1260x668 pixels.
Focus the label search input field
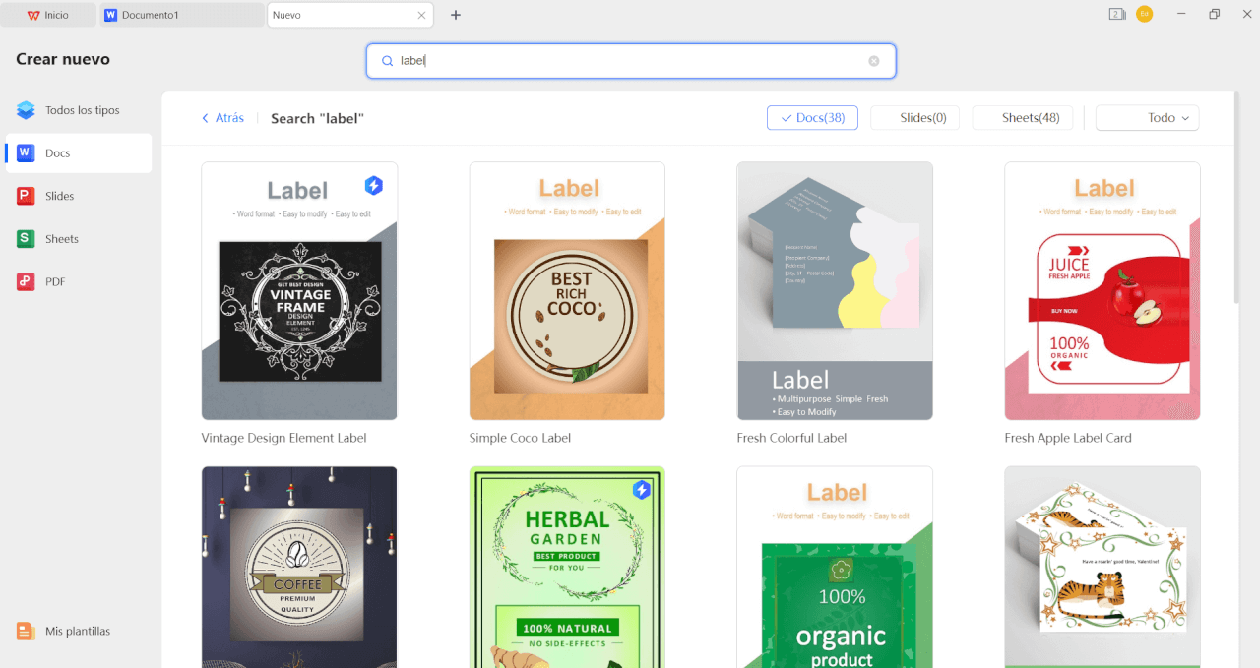pyautogui.click(x=631, y=61)
